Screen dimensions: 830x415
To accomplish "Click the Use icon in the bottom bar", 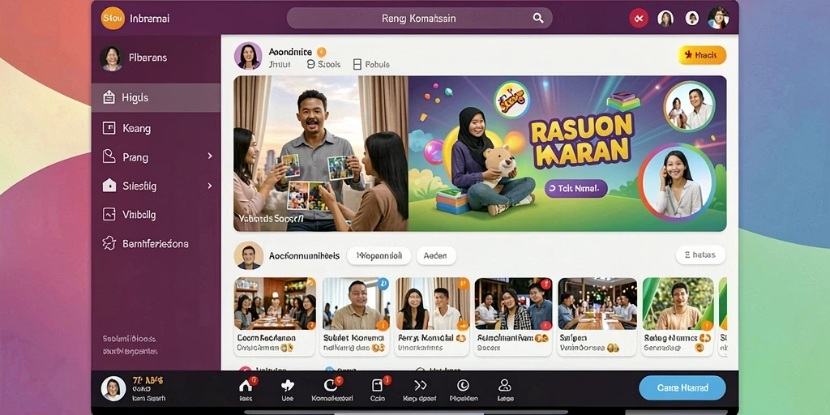I will click(x=287, y=385).
